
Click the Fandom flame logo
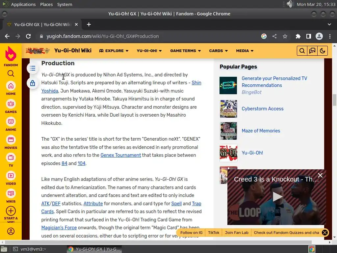point(11,54)
